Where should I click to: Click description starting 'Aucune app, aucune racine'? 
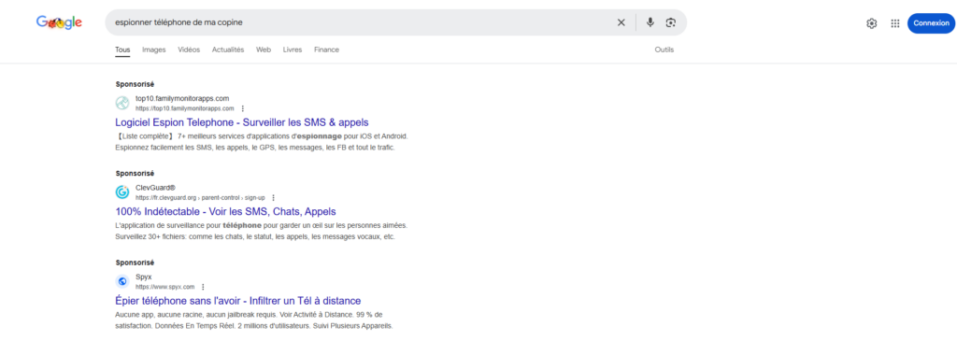(x=254, y=320)
